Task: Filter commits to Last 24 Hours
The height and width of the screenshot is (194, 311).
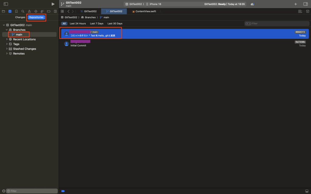Action: point(78,24)
